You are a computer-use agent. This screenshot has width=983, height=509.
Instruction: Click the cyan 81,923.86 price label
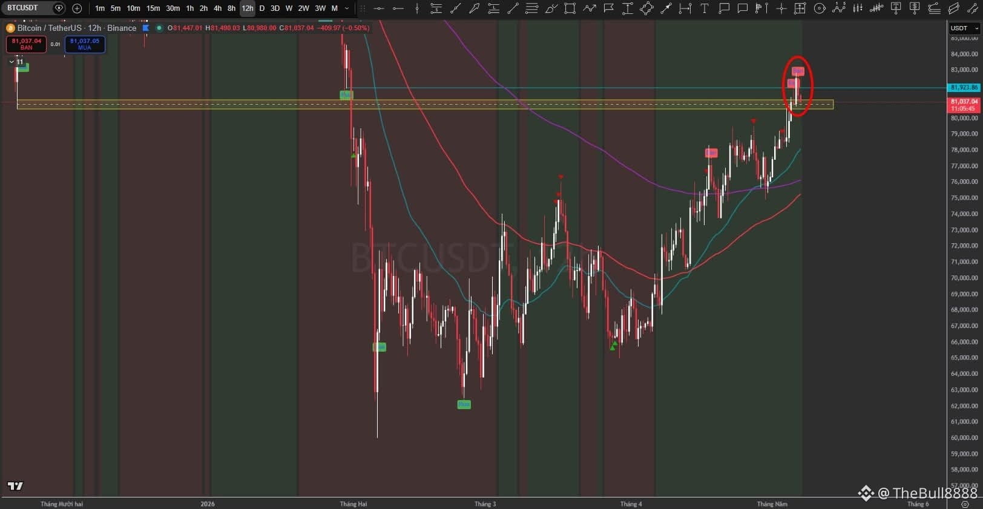pyautogui.click(x=964, y=87)
